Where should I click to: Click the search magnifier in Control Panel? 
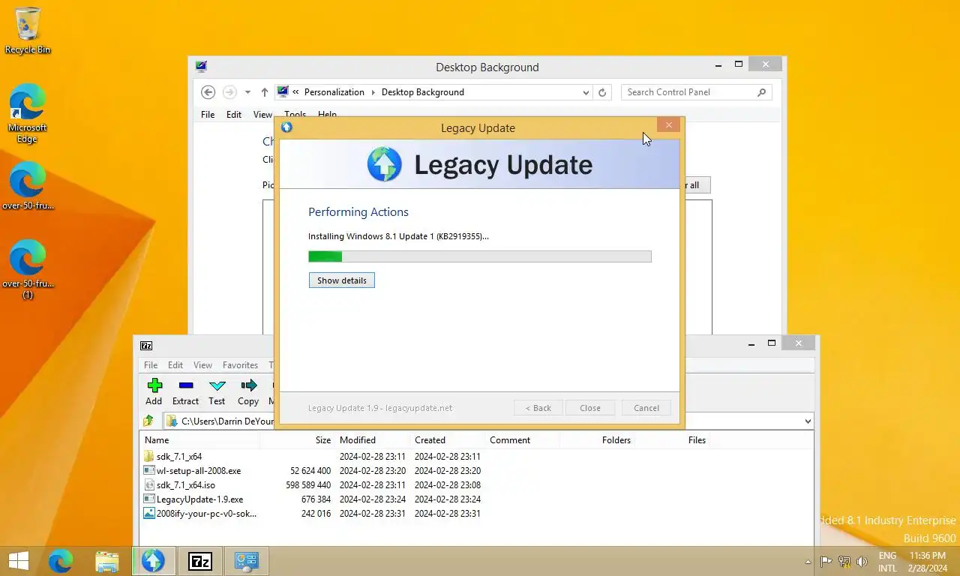761,92
